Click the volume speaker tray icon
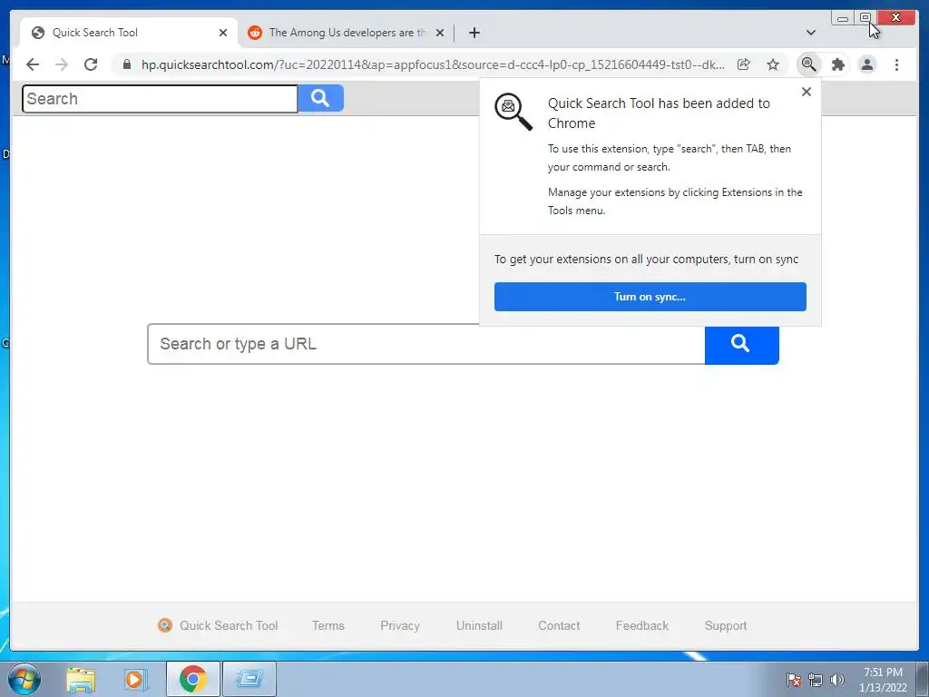This screenshot has width=929, height=697. pyautogui.click(x=837, y=680)
